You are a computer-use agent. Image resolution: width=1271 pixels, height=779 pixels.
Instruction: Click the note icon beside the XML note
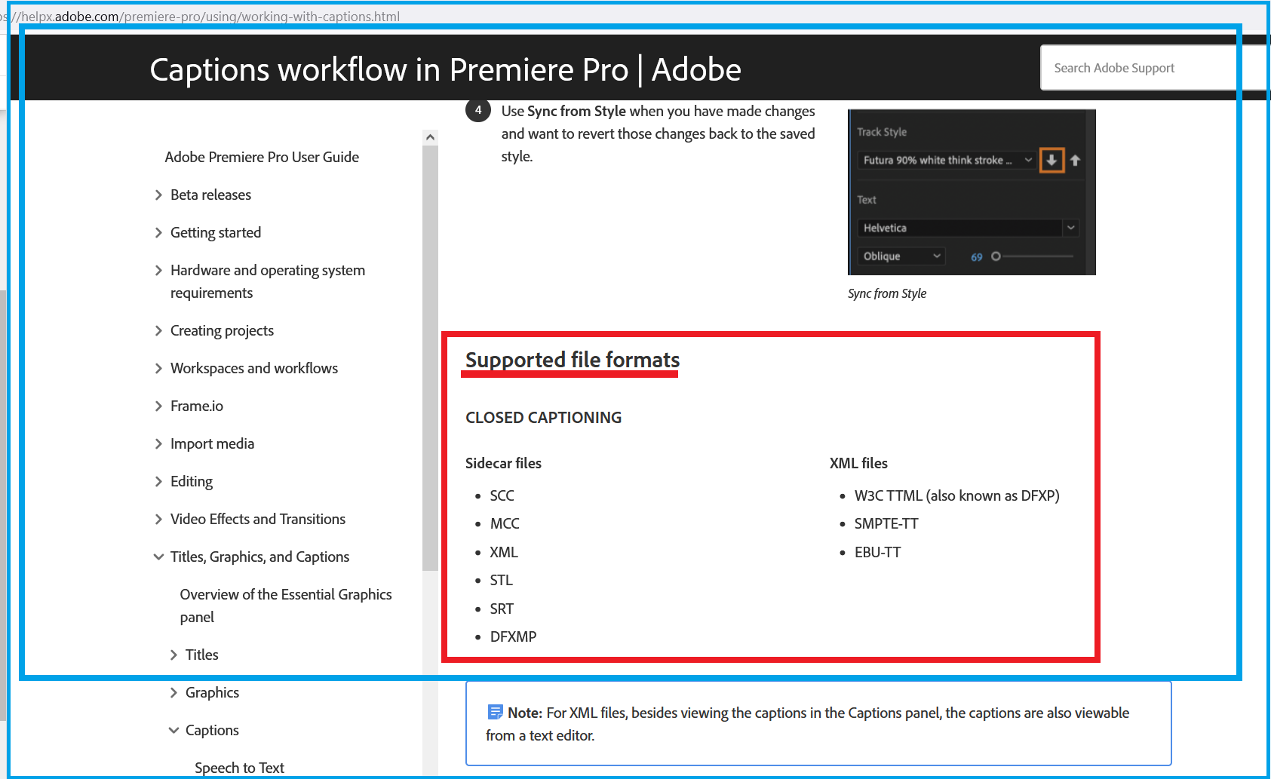(x=496, y=711)
